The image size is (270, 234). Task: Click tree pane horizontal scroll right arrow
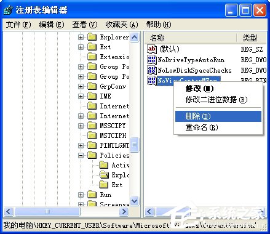pyautogui.click(x=124, y=211)
